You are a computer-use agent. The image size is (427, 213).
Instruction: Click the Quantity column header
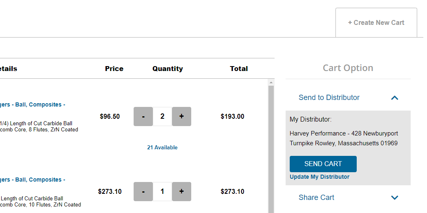tap(168, 69)
